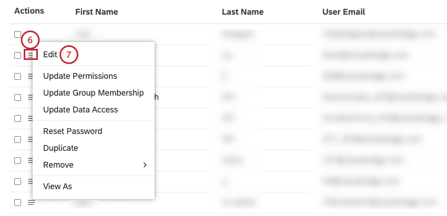Open actions menu icon in last row
447x216 pixels.
coord(31,202)
